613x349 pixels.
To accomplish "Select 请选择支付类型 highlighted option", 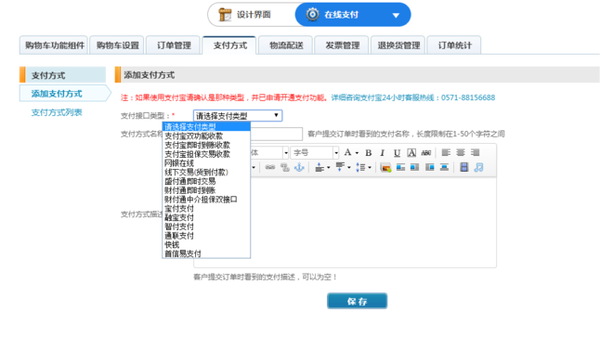I will click(206, 126).
